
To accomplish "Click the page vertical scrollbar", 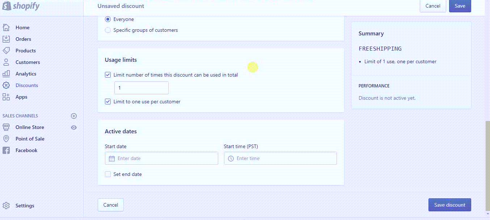I will [x=487, y=166].
